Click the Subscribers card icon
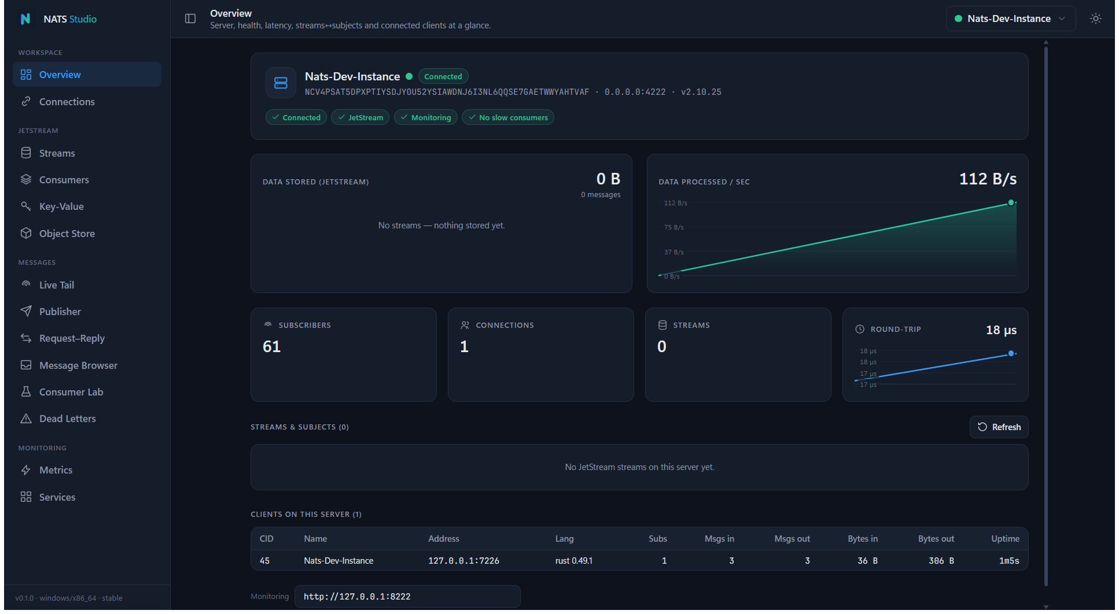The height and width of the screenshot is (614, 1119). coord(268,325)
